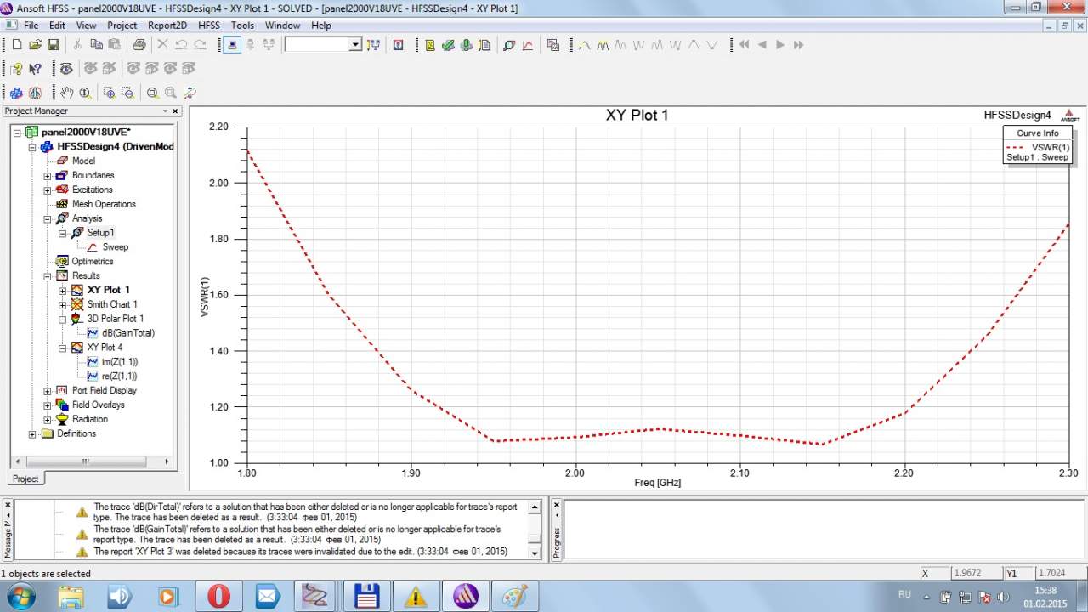Image resolution: width=1088 pixels, height=612 pixels.
Task: Collapse the Results tree node
Action: click(48, 276)
